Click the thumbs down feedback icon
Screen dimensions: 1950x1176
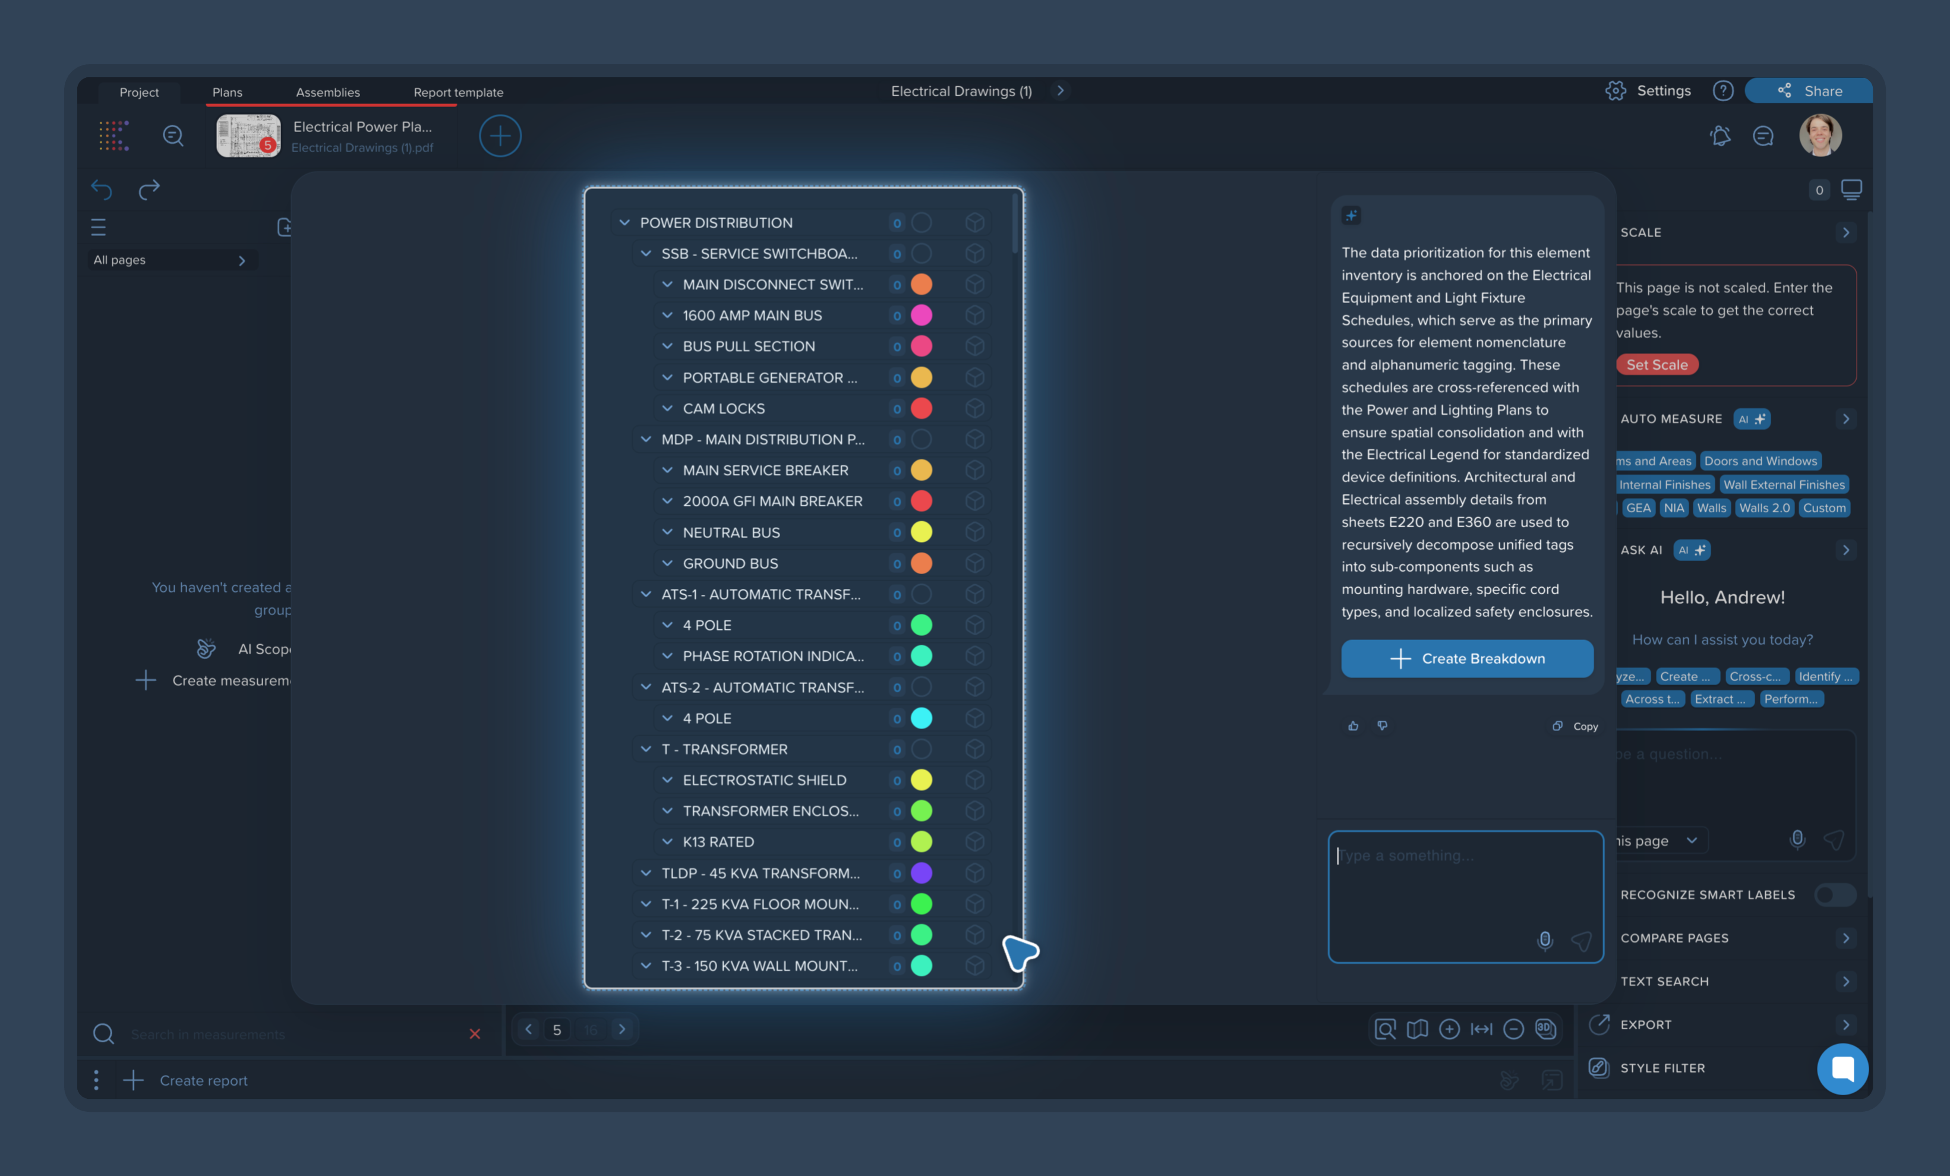coord(1383,726)
